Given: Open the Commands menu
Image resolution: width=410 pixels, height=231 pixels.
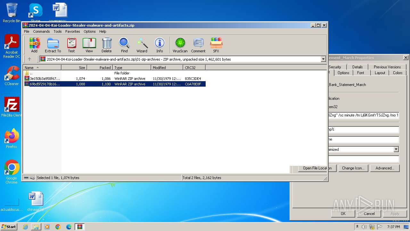Looking at the screenshot, I should (41, 31).
